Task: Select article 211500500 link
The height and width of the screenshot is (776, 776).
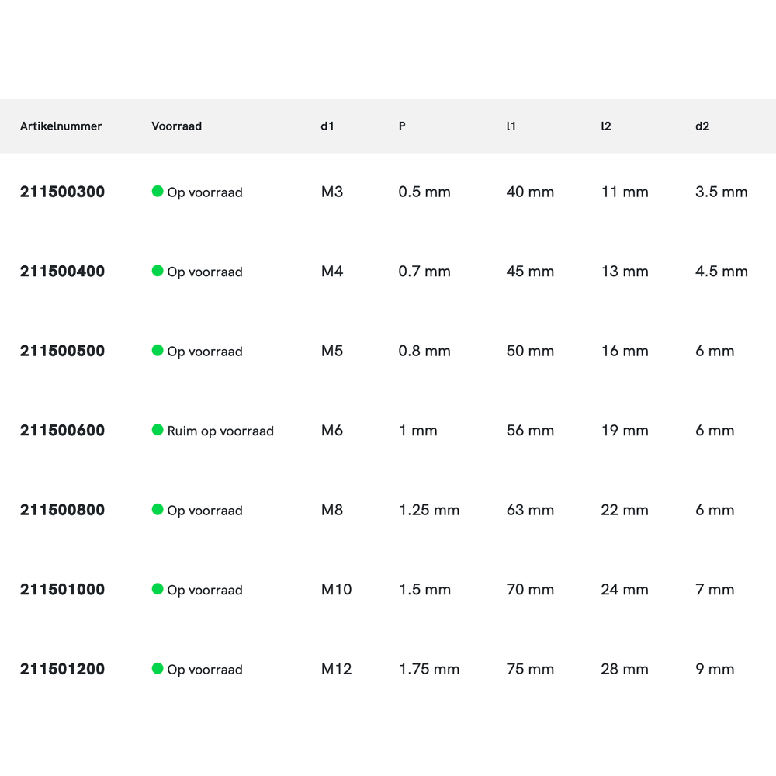Action: pyautogui.click(x=62, y=351)
